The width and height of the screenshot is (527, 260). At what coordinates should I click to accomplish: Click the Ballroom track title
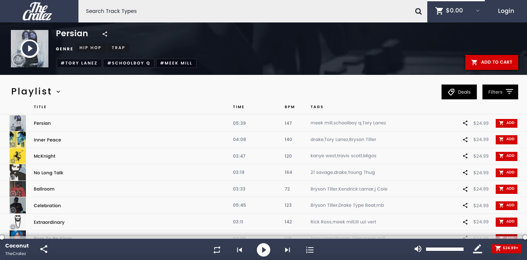click(44, 189)
